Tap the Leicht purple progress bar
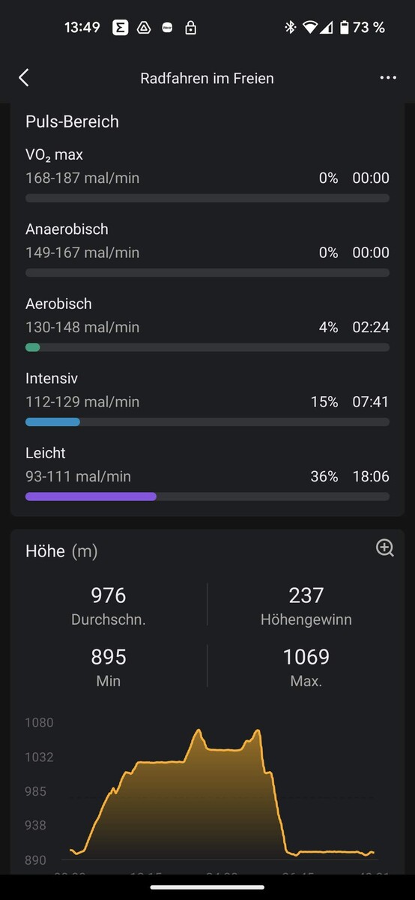 click(x=207, y=496)
